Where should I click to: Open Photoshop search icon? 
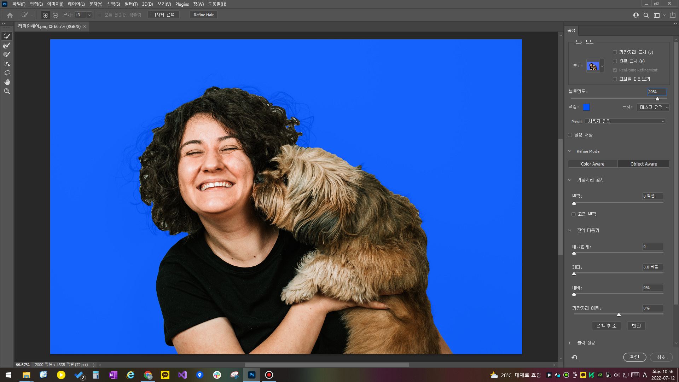(646, 15)
